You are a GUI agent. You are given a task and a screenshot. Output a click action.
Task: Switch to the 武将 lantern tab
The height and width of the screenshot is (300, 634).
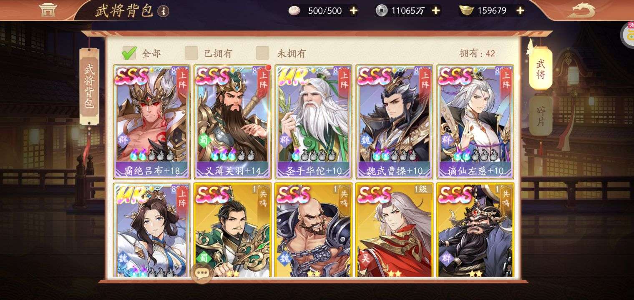coord(541,69)
